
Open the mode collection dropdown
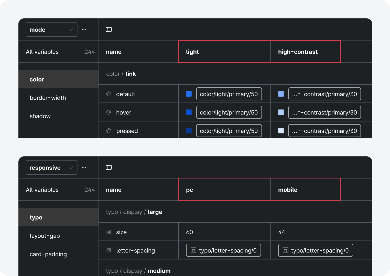click(x=51, y=29)
